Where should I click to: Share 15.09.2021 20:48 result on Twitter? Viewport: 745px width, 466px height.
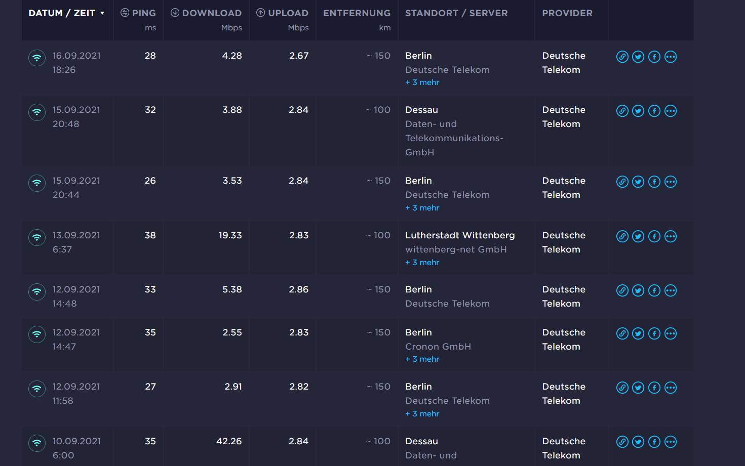click(x=638, y=111)
